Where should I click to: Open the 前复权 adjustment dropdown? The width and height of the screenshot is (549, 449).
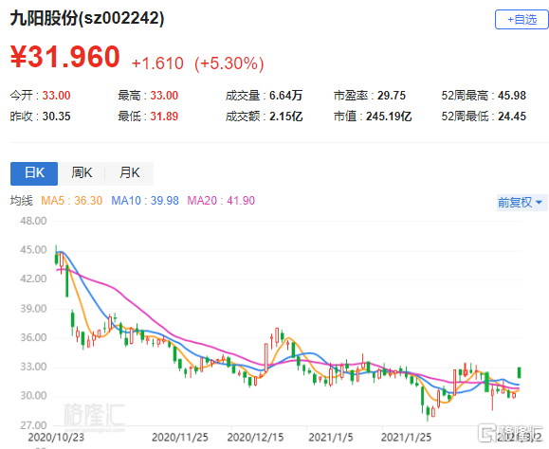522,203
